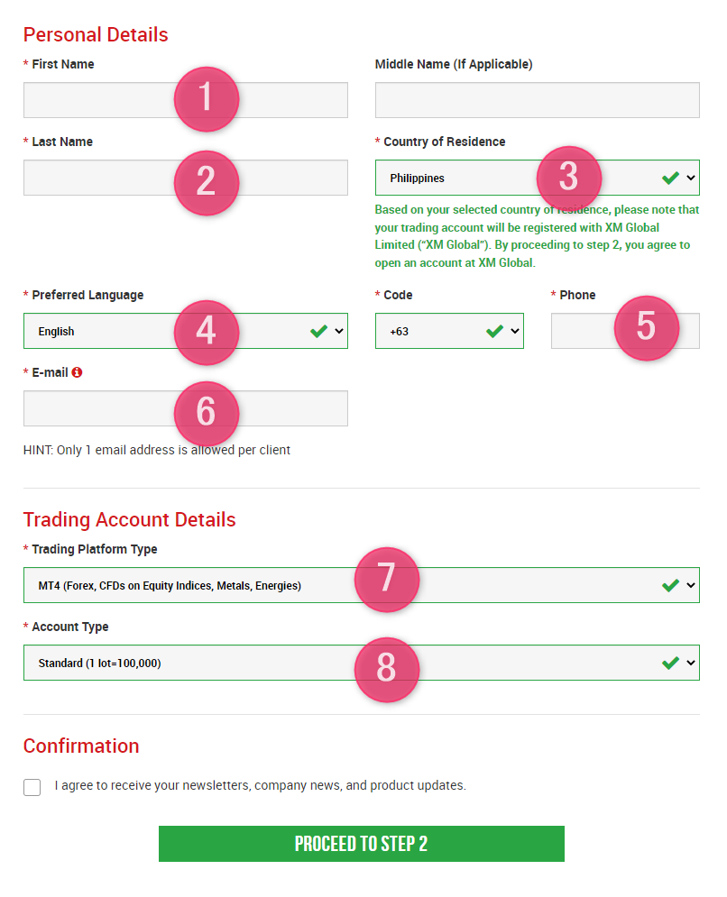
Task: Focus the Last Name input field
Action: pyautogui.click(x=186, y=178)
